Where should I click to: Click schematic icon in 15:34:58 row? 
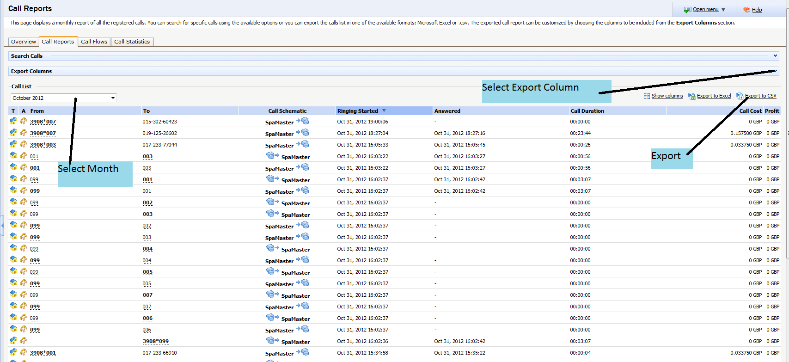[x=302, y=352]
